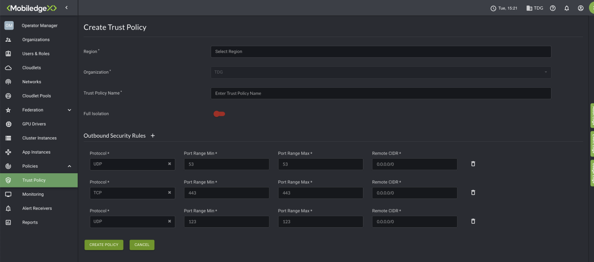Screen dimensions: 594x262
Task: Open the Organization dropdown showing TDG
Action: [380, 72]
